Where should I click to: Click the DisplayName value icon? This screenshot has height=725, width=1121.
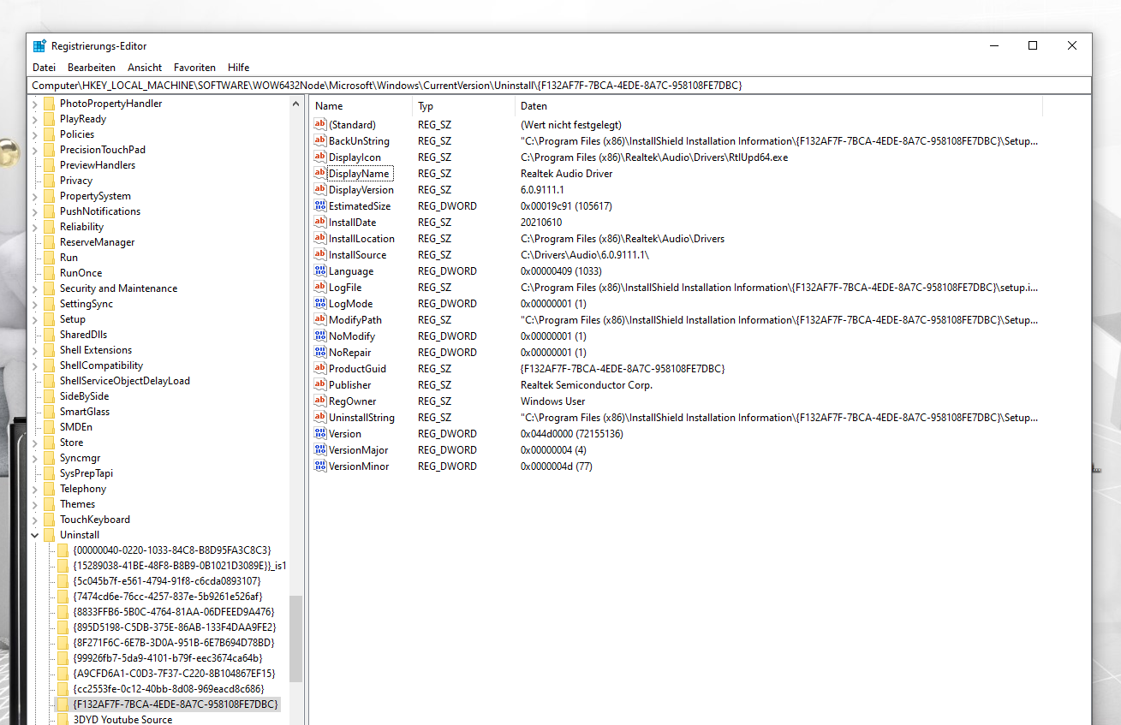pyautogui.click(x=320, y=173)
